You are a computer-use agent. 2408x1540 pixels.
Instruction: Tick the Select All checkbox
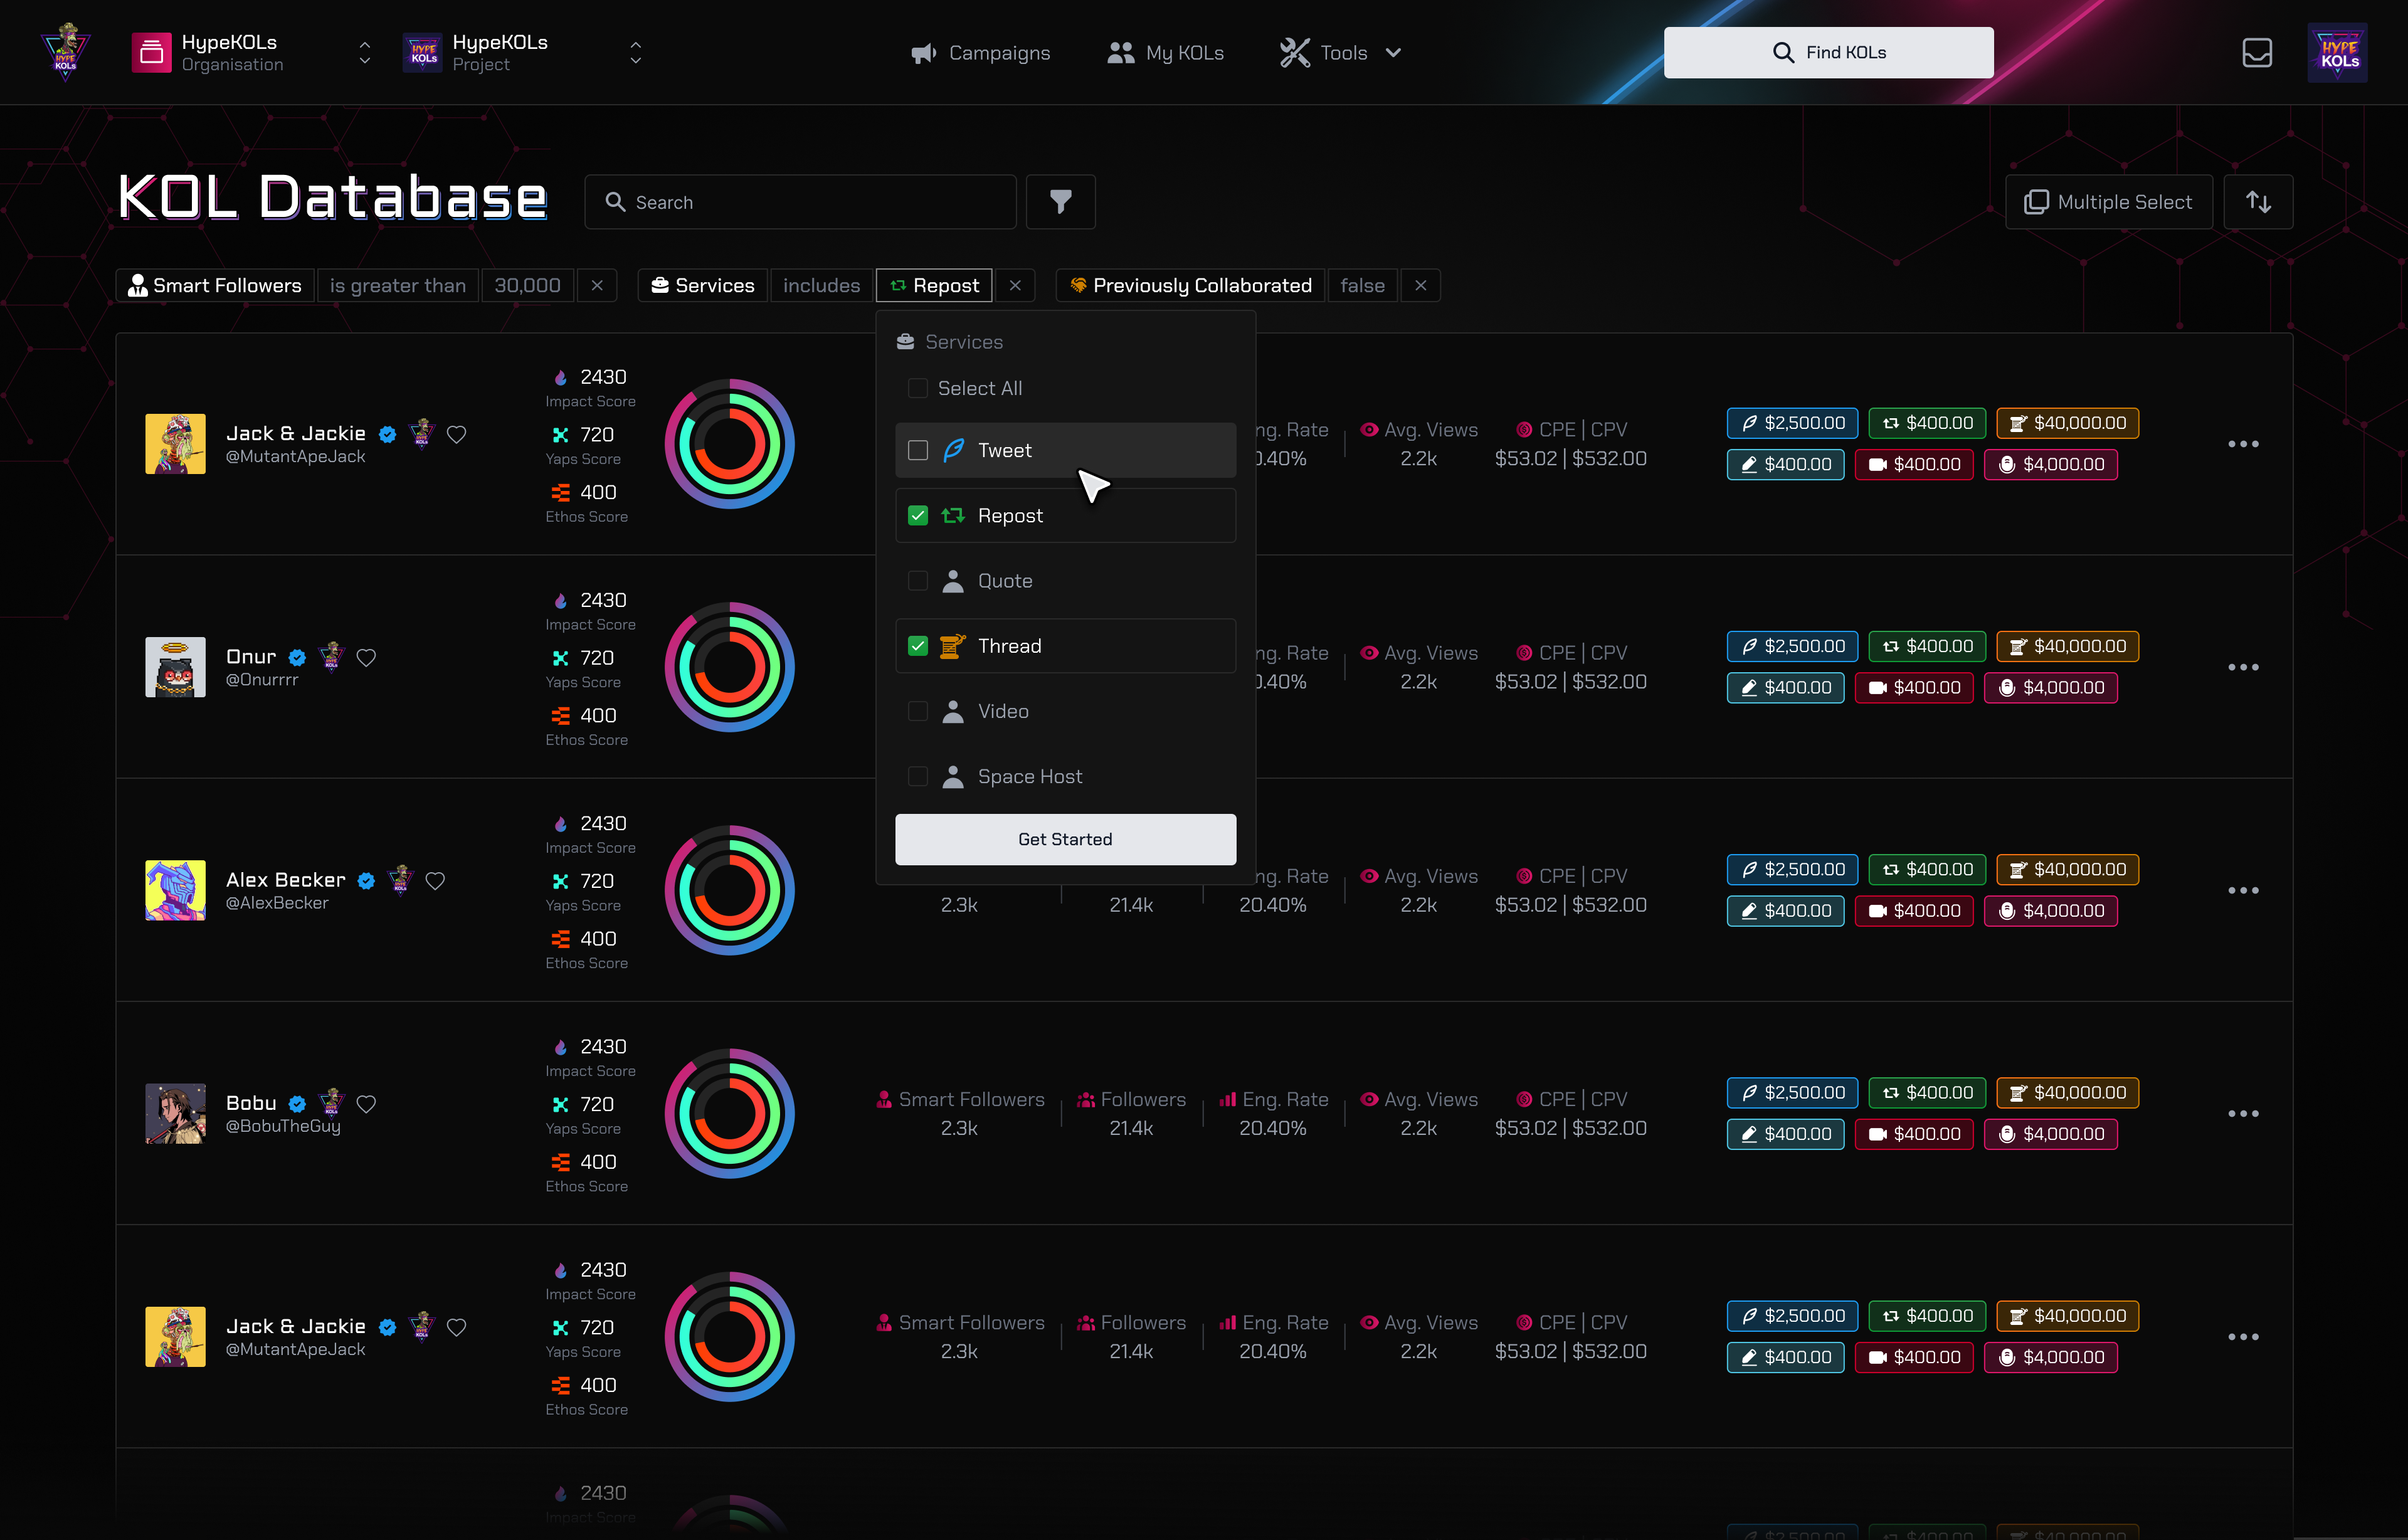tap(917, 388)
